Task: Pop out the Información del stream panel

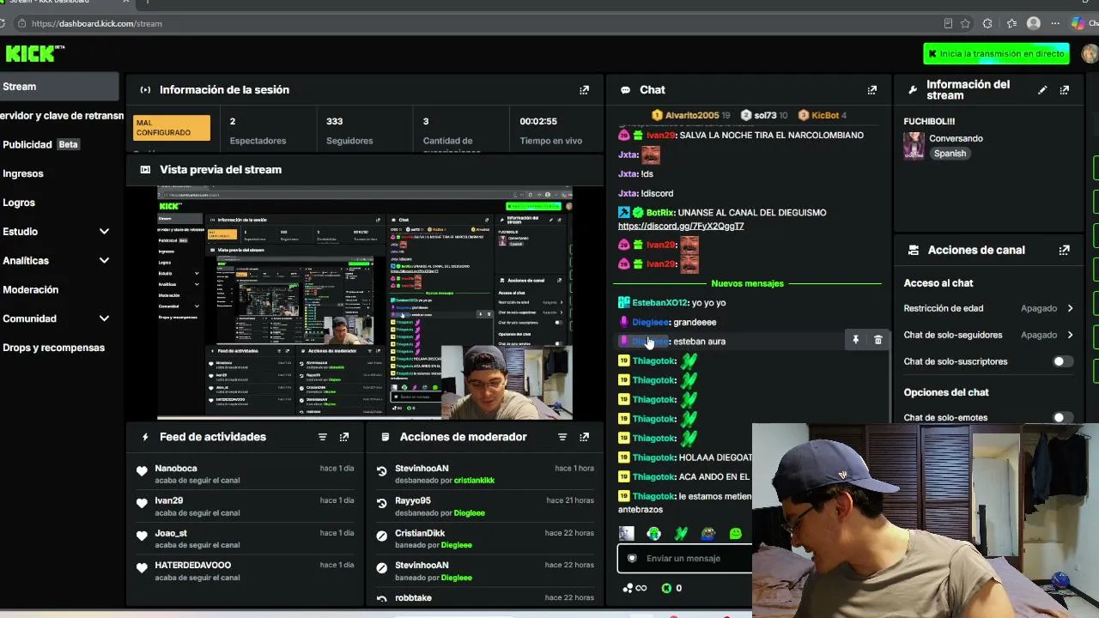Action: pyautogui.click(x=1065, y=89)
